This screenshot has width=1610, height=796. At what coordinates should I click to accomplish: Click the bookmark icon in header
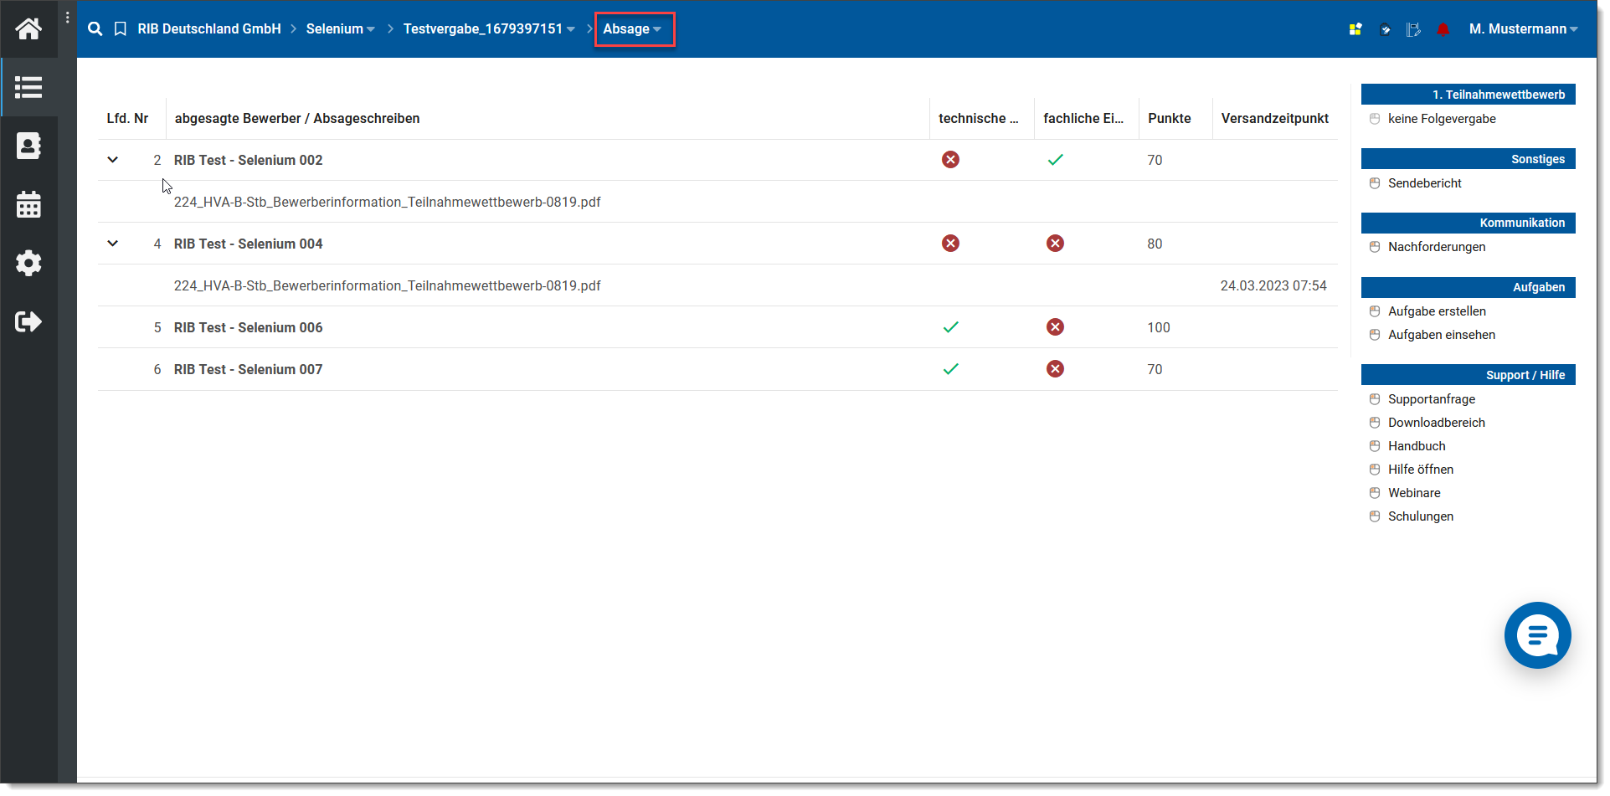121,29
